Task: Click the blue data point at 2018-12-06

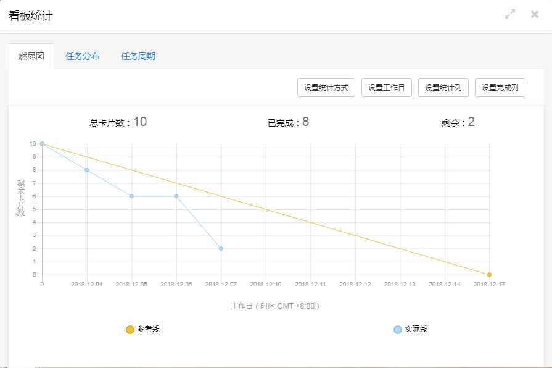Action: point(176,196)
